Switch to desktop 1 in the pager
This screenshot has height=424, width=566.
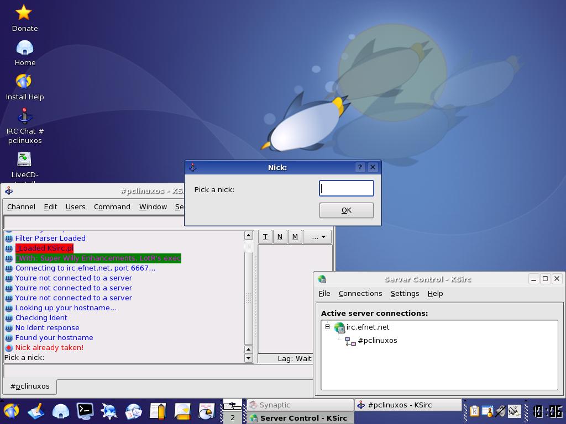click(x=233, y=405)
